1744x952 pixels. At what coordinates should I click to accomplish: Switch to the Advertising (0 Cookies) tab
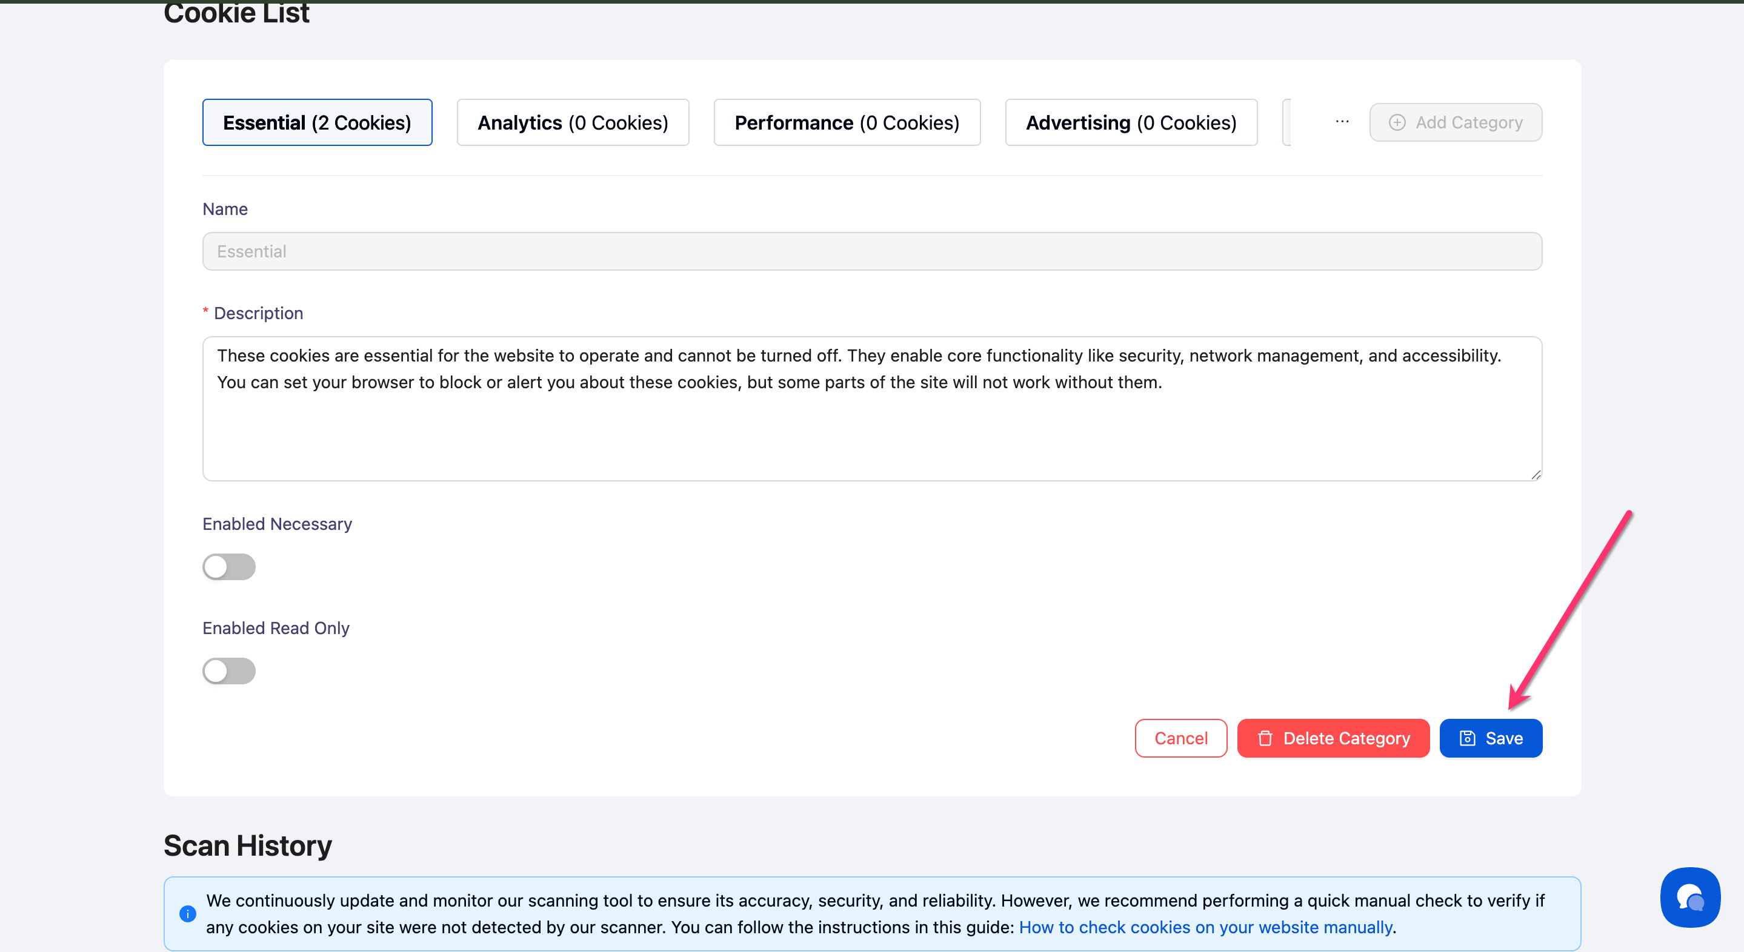tap(1131, 122)
